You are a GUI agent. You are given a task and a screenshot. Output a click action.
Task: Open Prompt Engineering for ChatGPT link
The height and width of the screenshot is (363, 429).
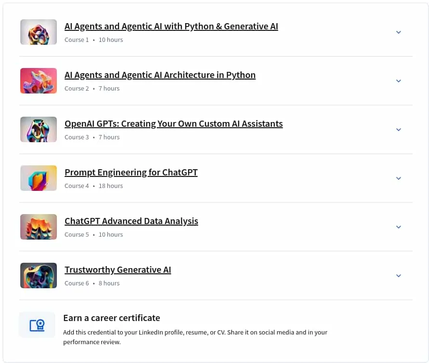click(131, 173)
